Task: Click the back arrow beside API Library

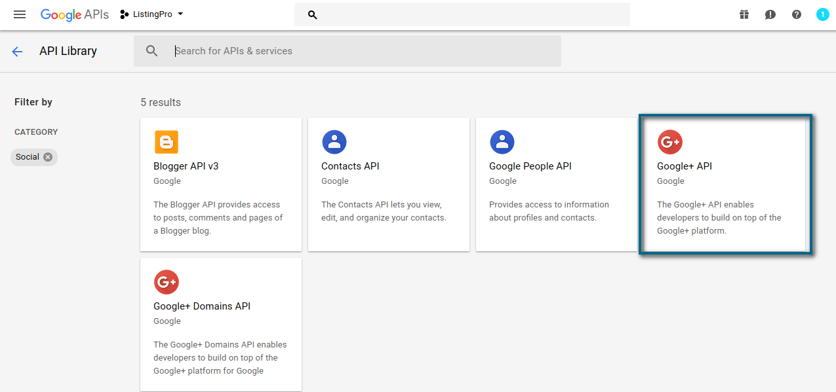Action: pyautogui.click(x=17, y=52)
